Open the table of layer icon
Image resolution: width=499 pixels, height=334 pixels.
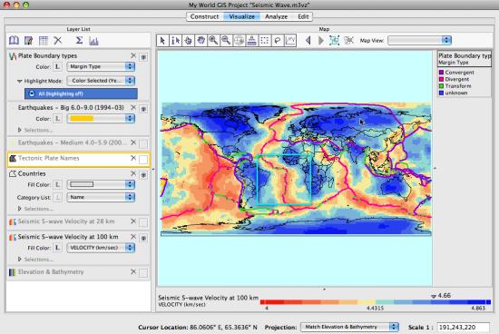(44, 41)
